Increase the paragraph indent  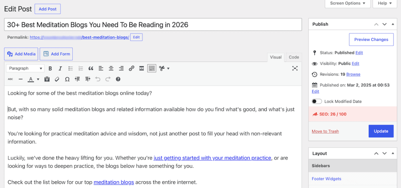[x=88, y=79]
